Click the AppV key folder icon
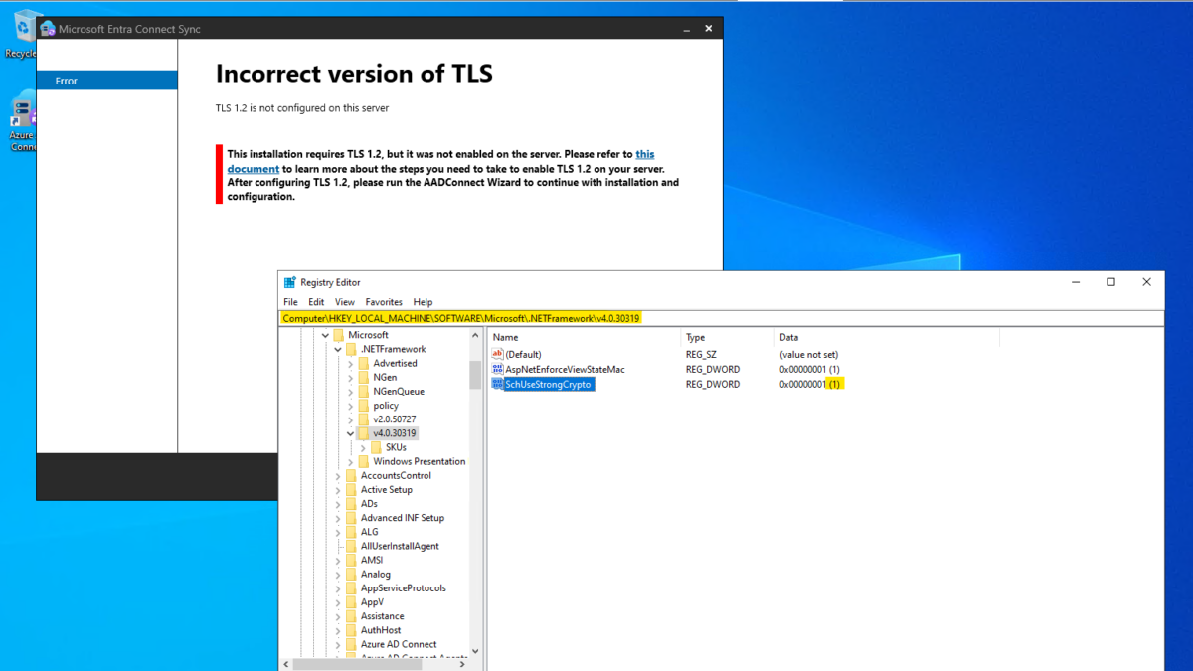 tap(351, 602)
